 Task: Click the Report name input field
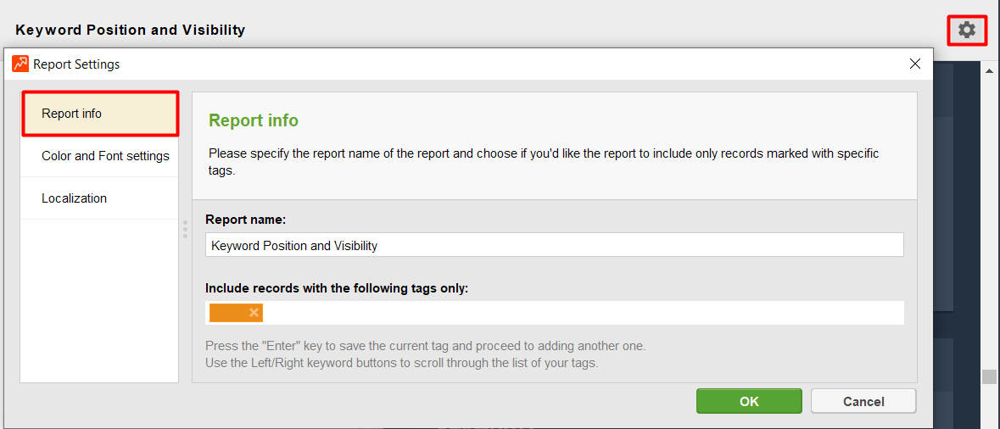point(554,245)
